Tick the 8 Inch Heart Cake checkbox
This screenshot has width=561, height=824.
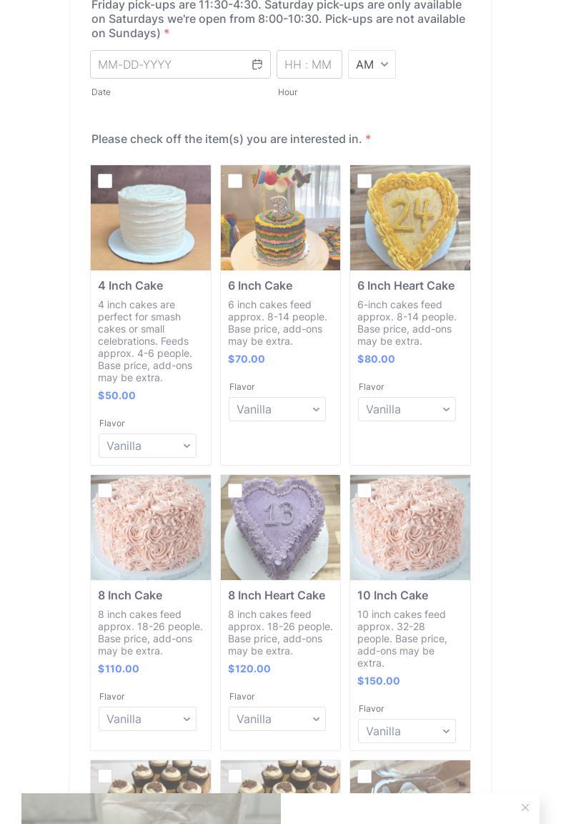pyautogui.click(x=235, y=490)
